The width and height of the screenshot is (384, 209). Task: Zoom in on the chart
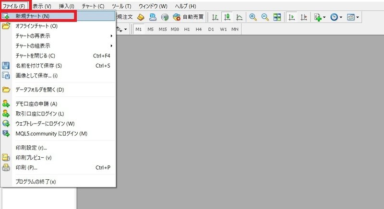tap(253, 17)
